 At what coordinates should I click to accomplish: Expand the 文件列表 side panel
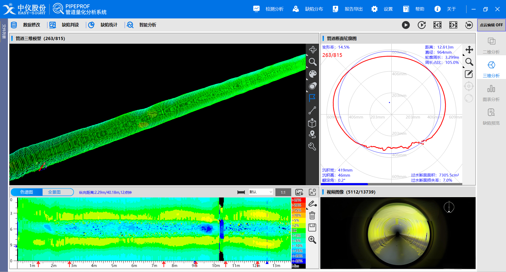pyautogui.click(x=4, y=32)
